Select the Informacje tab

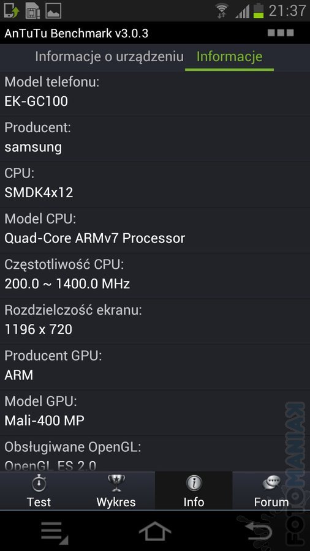coord(229,56)
